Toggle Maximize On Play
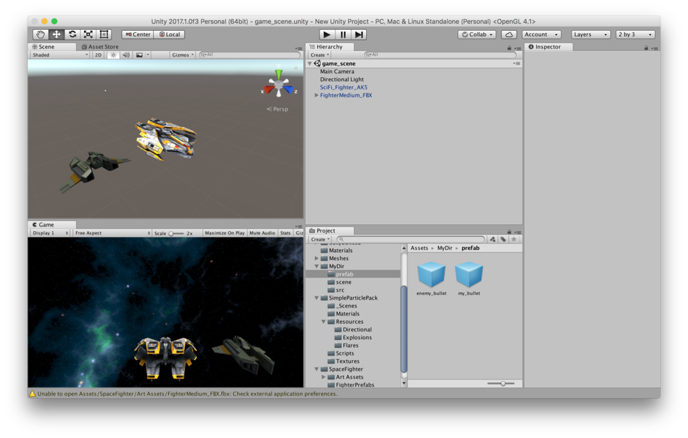The height and width of the screenshot is (438, 688). (224, 233)
